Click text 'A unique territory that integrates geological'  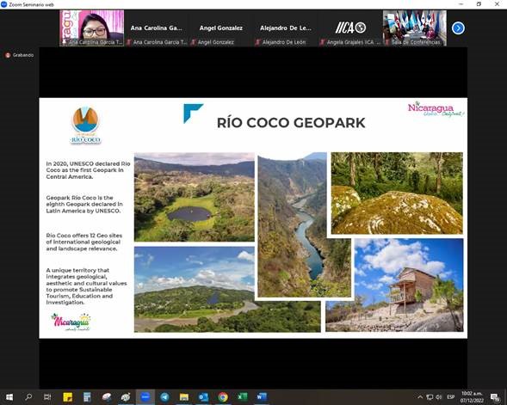pos(77,273)
